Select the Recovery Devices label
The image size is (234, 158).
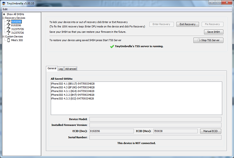[x=15, y=18]
